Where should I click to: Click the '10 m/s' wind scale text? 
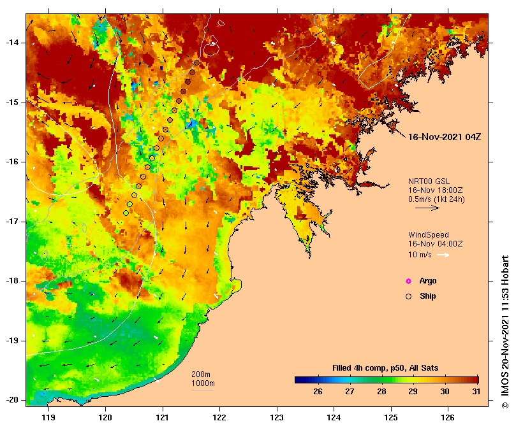pyautogui.click(x=420, y=255)
